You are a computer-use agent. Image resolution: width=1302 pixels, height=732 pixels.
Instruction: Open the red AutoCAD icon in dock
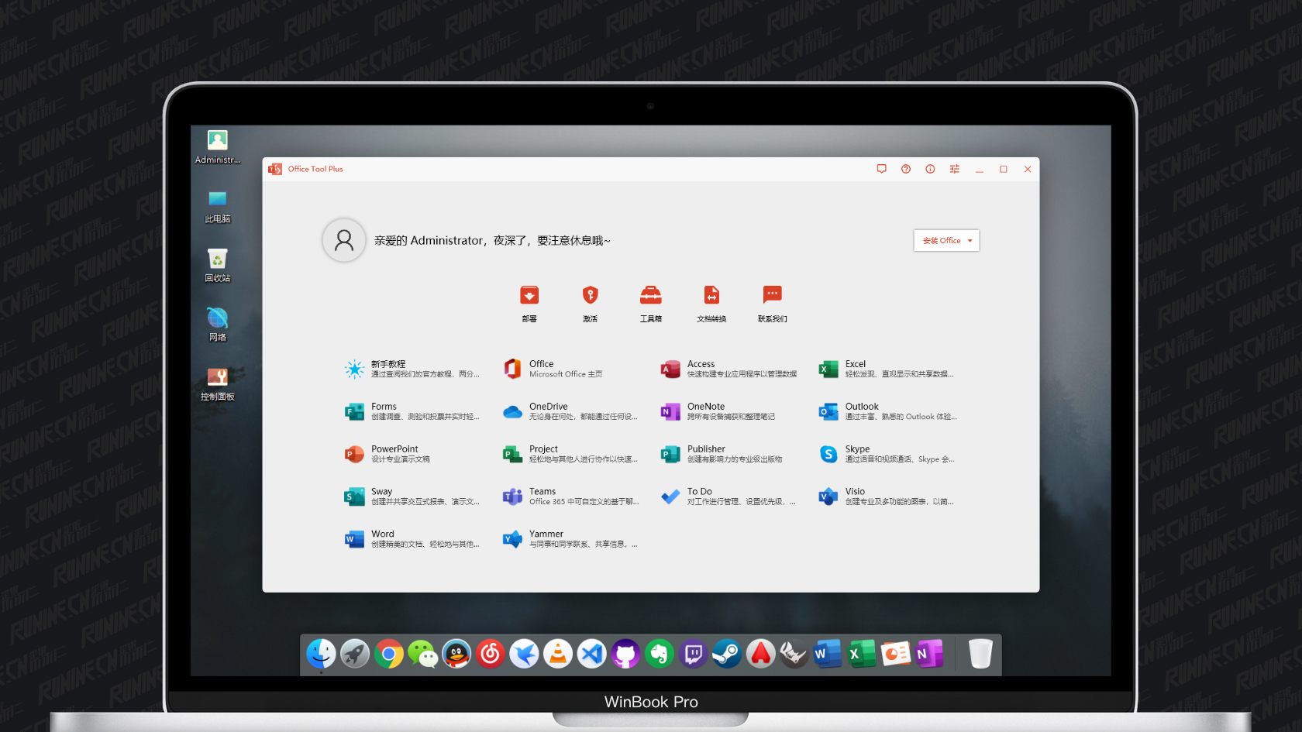click(761, 654)
